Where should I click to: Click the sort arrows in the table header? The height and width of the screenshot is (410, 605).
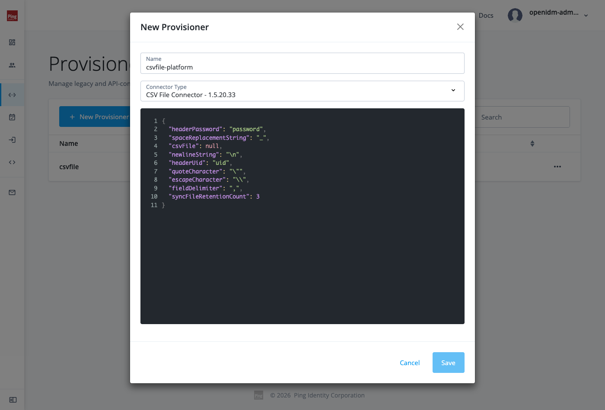pyautogui.click(x=532, y=143)
